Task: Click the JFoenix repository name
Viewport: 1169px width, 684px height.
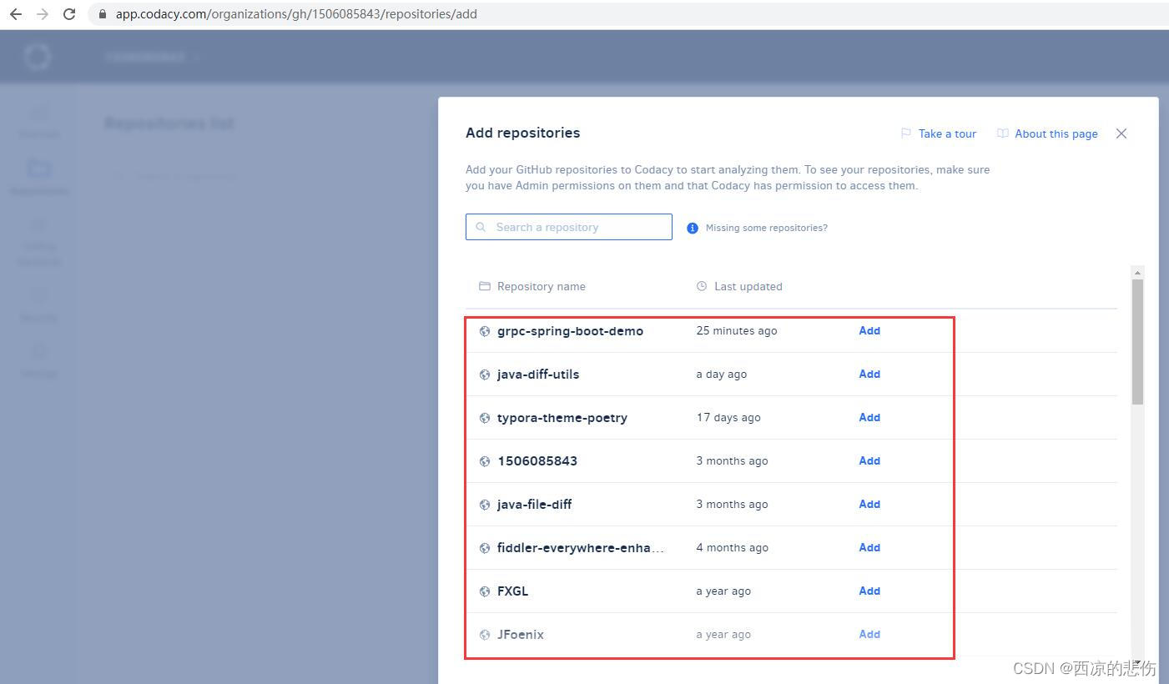Action: (x=521, y=634)
